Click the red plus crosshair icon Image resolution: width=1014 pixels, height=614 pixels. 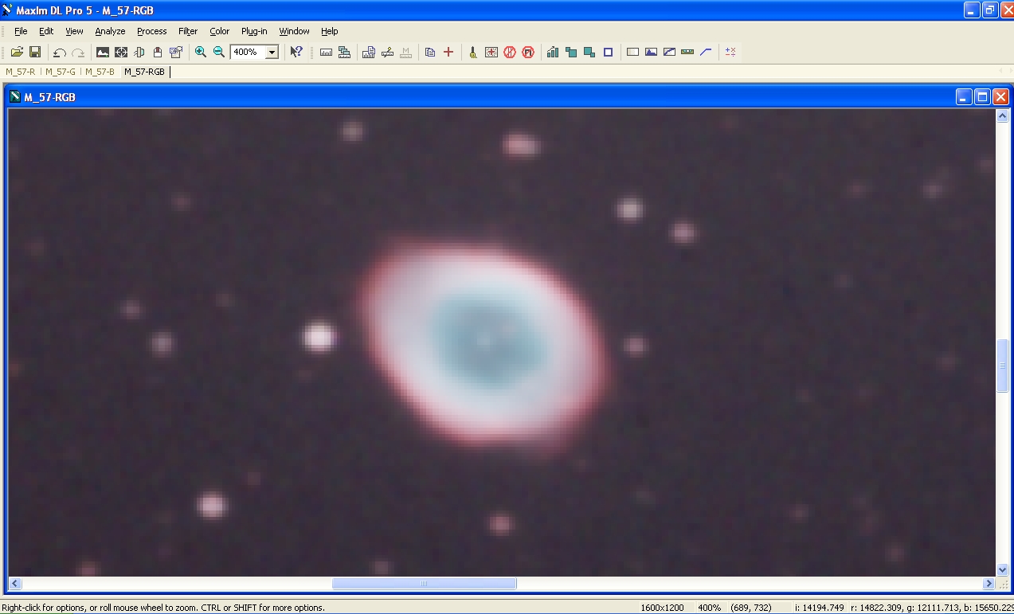click(x=448, y=52)
